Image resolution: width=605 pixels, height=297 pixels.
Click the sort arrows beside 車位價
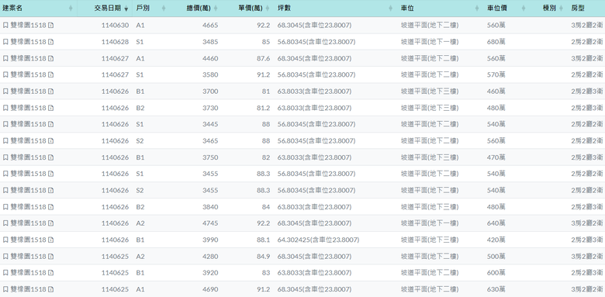[x=524, y=9]
